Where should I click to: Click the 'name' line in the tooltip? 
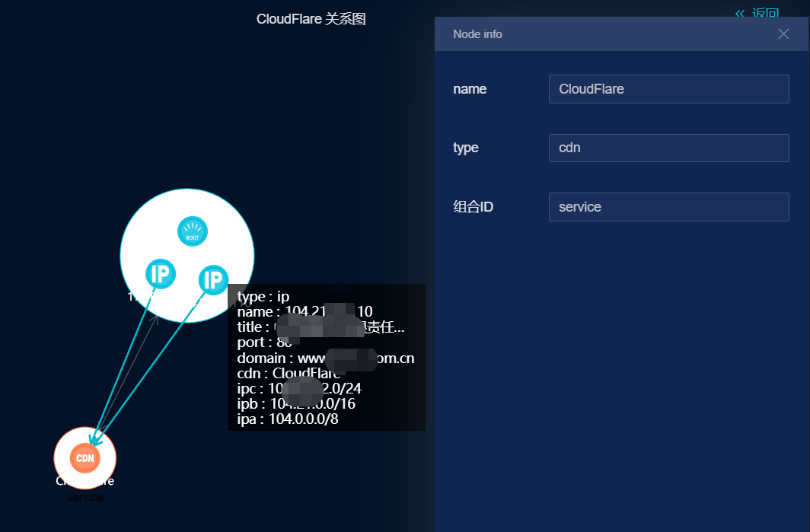pyautogui.click(x=305, y=311)
